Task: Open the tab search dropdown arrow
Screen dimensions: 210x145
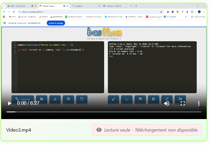Action: tap(4, 6)
